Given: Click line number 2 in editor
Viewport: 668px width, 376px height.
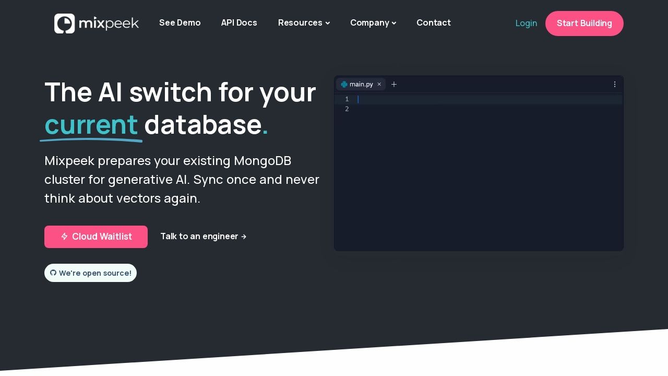Looking at the screenshot, I should tap(347, 109).
